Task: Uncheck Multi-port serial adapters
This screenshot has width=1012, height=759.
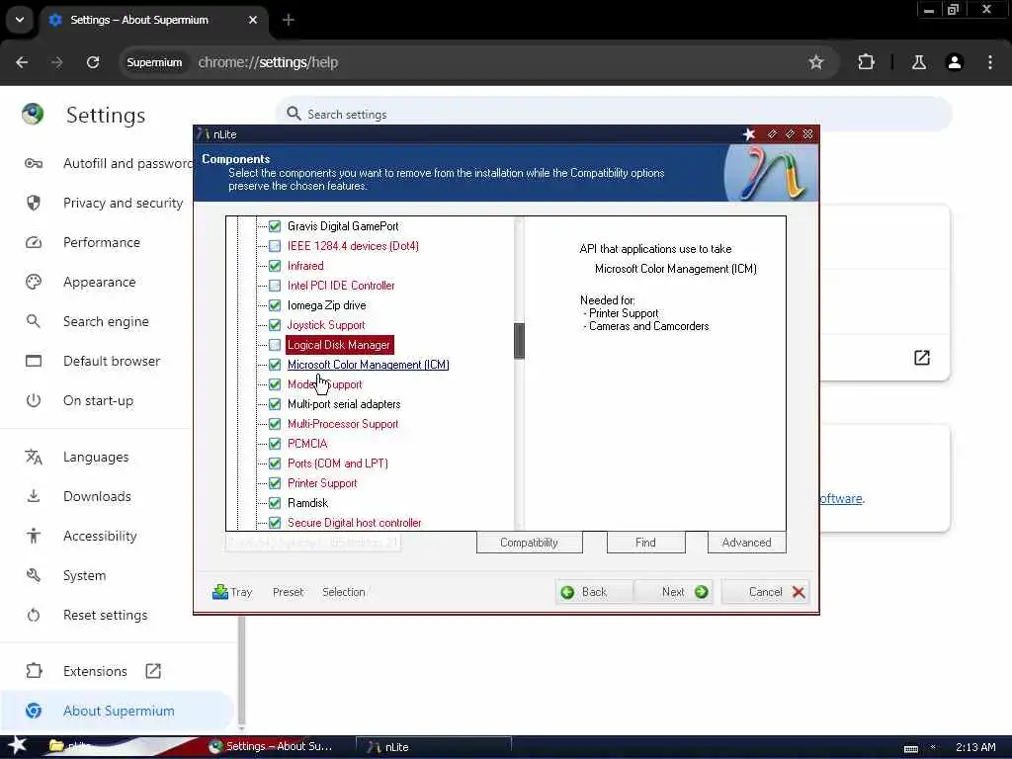Action: (x=275, y=404)
